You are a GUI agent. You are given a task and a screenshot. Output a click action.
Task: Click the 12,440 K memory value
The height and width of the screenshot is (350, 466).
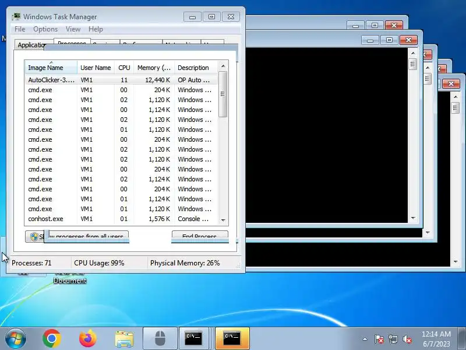[x=157, y=80]
